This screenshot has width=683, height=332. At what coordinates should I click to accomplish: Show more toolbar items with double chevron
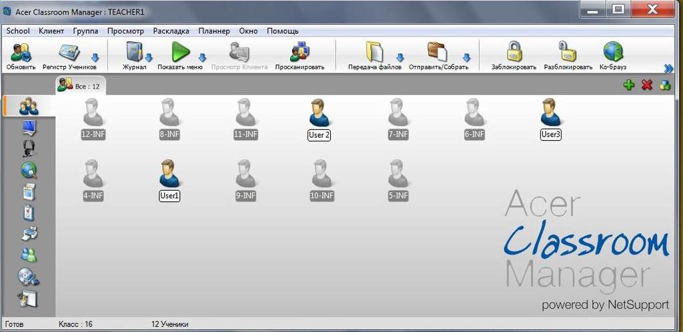(668, 68)
